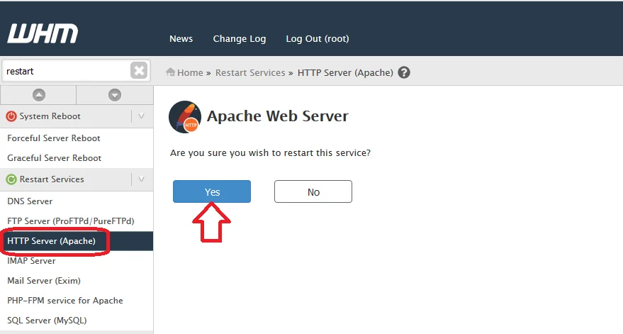Image resolution: width=623 pixels, height=334 pixels.
Task: Open the Change Log menu item
Action: click(x=240, y=38)
